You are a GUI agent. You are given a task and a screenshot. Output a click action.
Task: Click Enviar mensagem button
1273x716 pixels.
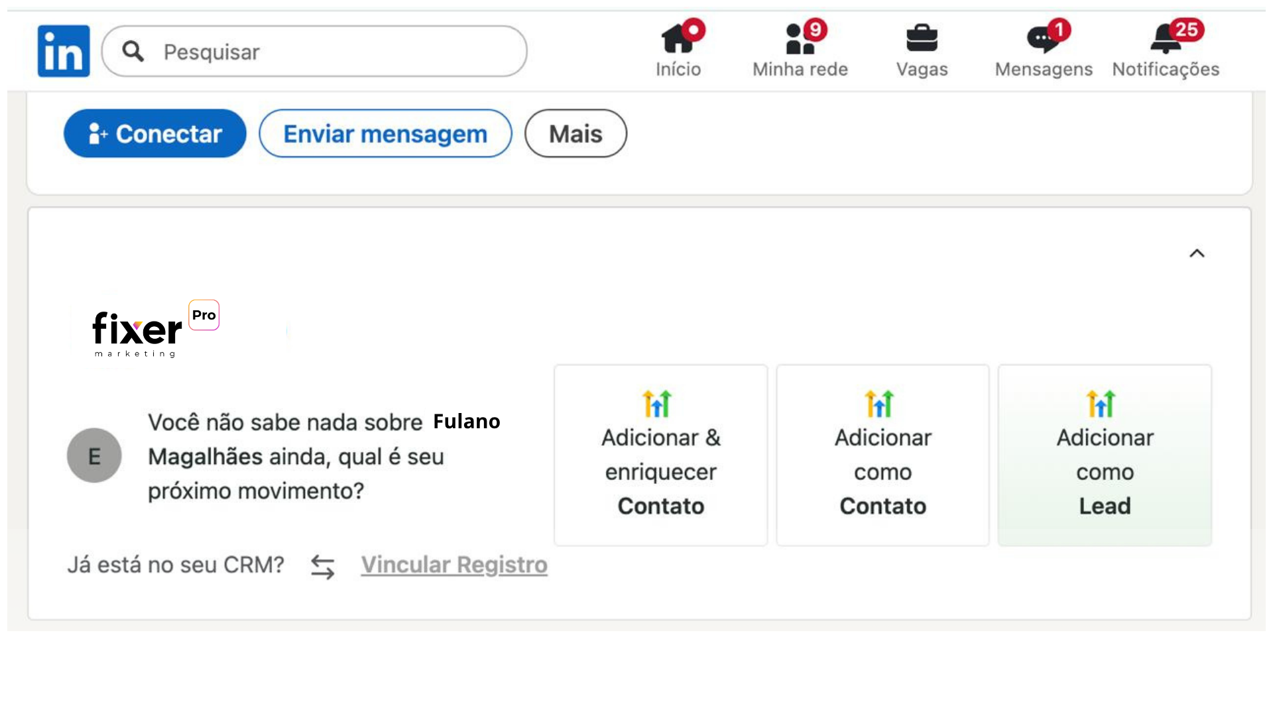click(x=385, y=133)
